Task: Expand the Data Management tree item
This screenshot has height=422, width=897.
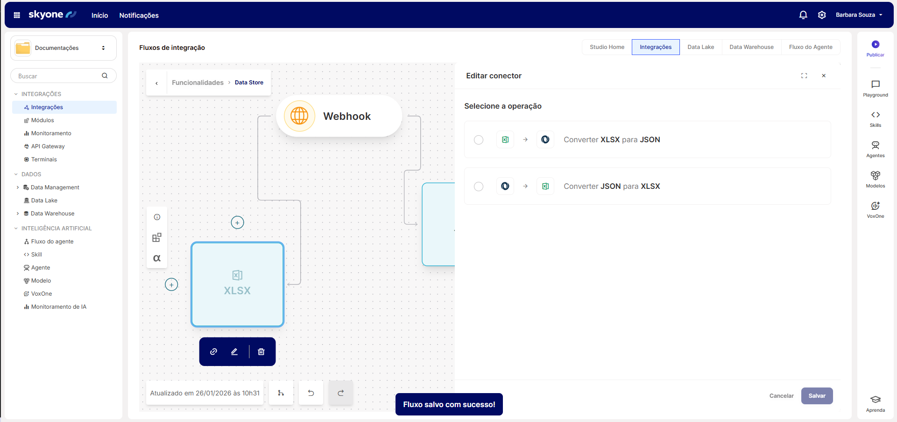Action: tap(18, 187)
